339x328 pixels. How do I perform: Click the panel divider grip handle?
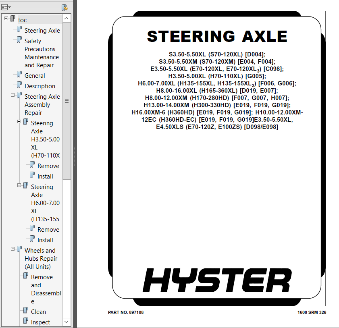pyautogui.click(x=75, y=156)
